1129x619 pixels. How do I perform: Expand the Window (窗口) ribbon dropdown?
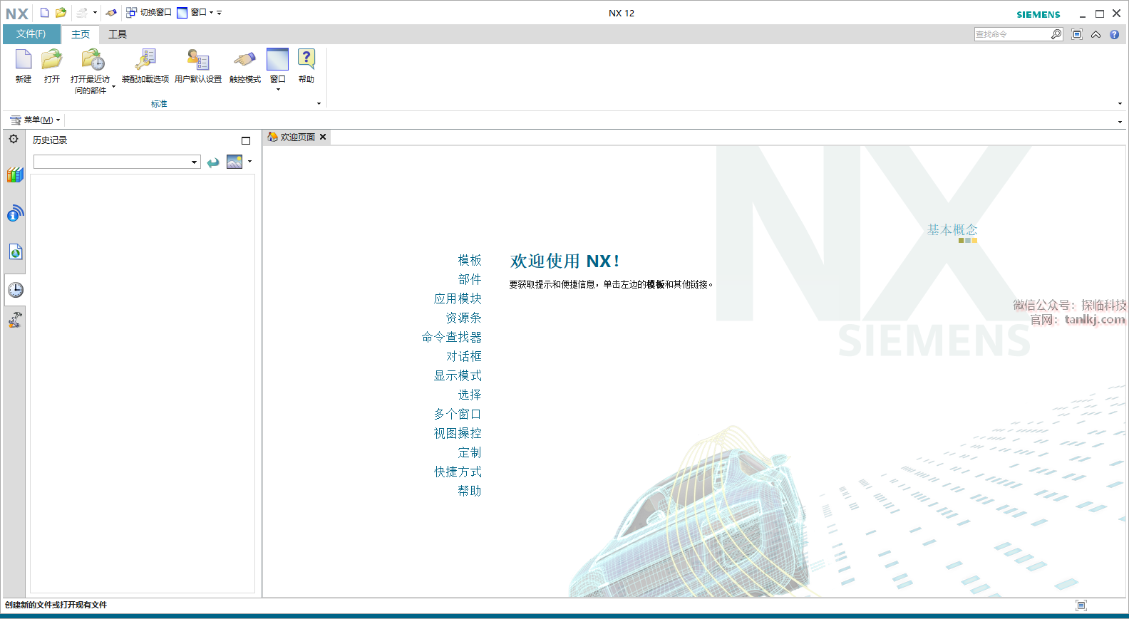point(278,89)
